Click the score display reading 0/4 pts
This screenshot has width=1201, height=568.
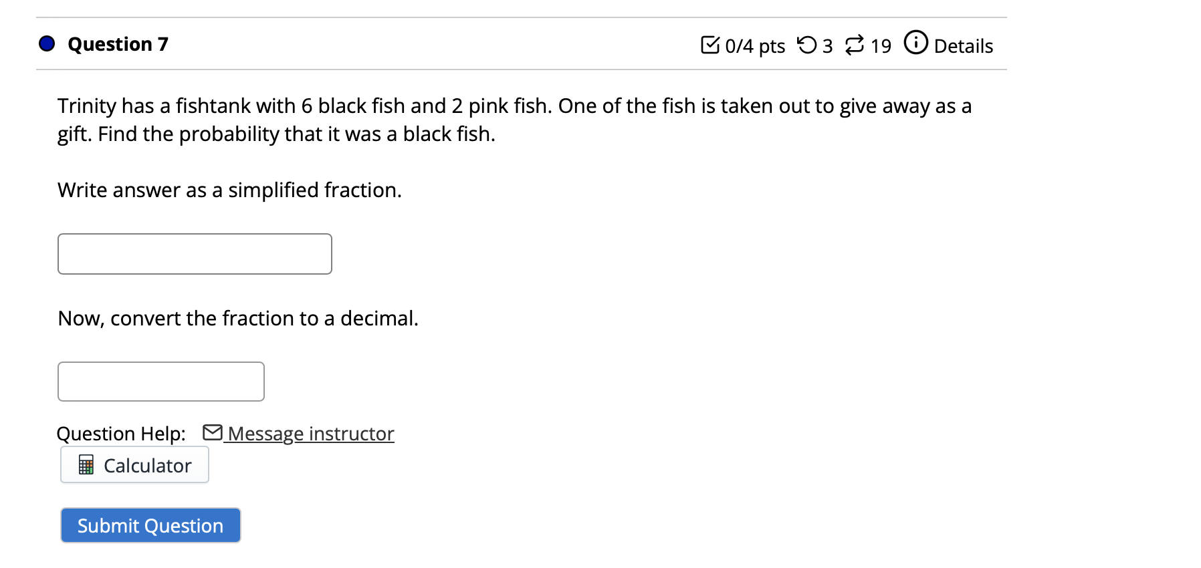[x=754, y=45]
